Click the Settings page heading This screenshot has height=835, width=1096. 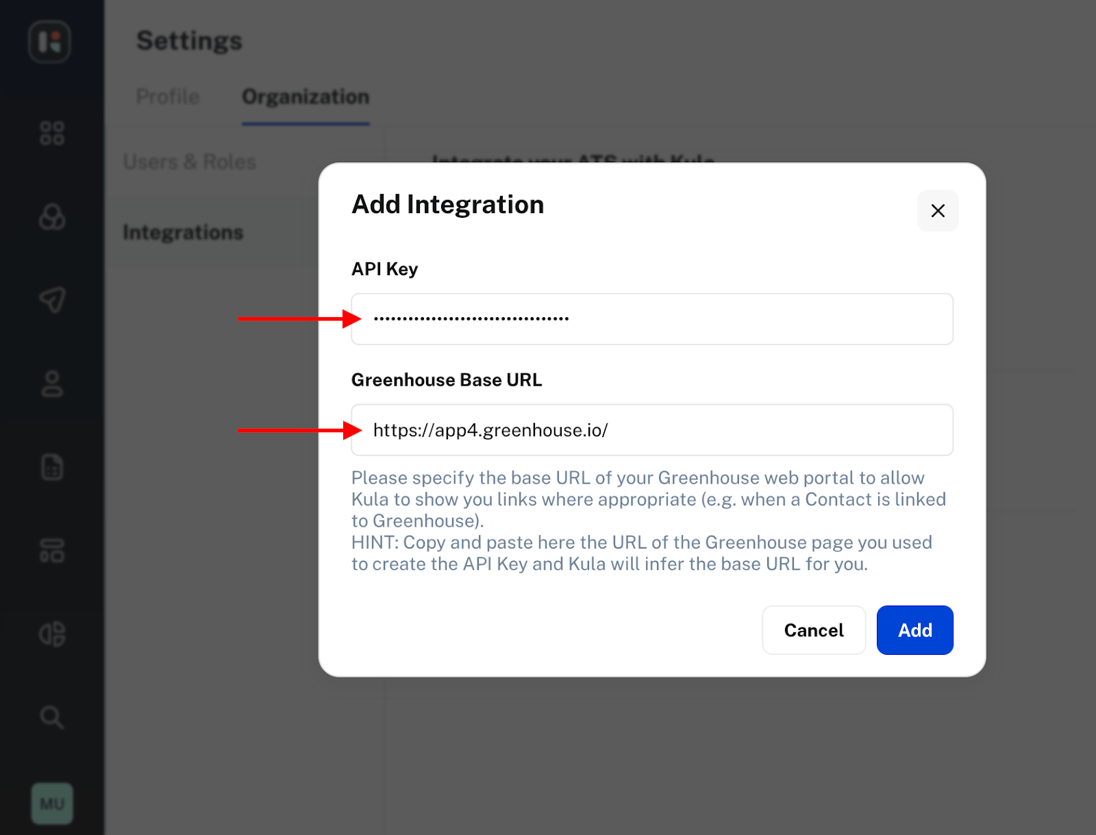click(x=189, y=41)
